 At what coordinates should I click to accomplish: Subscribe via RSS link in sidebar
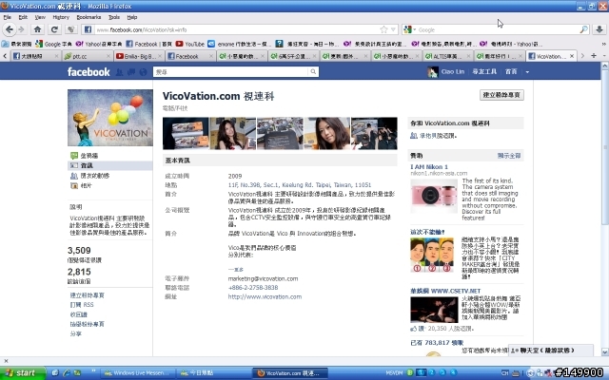[82, 305]
